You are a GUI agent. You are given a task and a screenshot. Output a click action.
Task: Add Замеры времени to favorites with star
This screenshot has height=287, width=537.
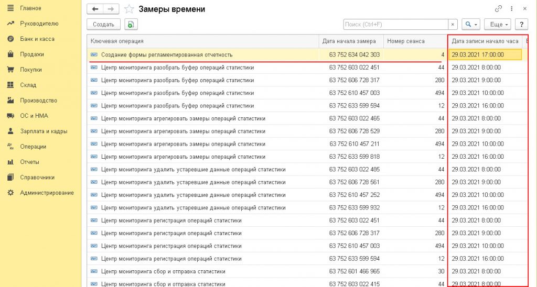click(x=129, y=9)
